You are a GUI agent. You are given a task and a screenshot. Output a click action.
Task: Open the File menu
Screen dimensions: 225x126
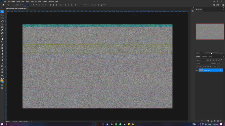[5, 1]
